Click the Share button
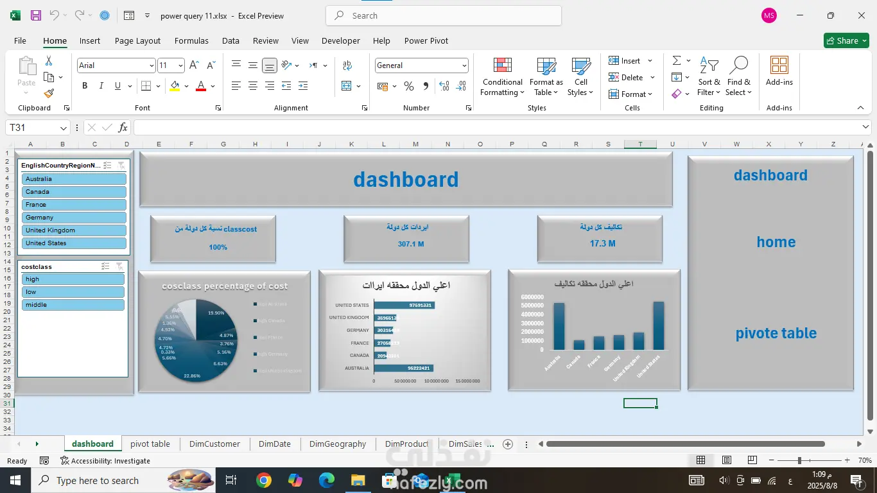 (846, 40)
